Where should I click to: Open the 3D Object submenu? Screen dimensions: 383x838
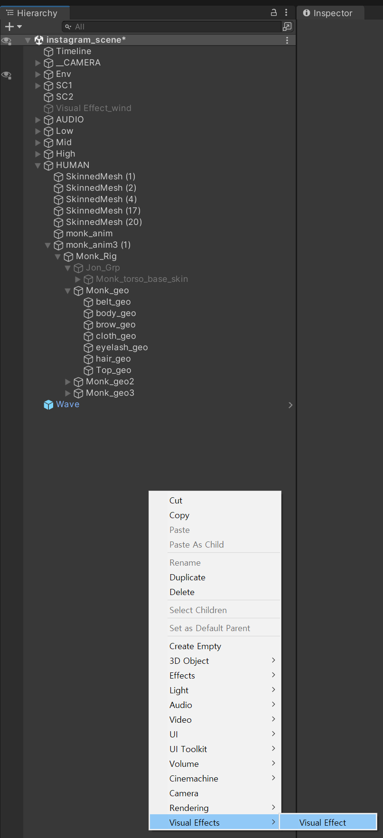point(215,661)
